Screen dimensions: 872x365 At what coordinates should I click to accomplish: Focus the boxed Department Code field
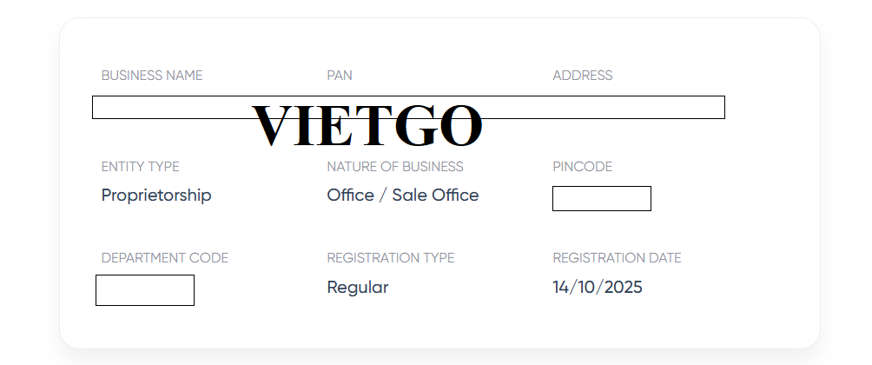145,290
